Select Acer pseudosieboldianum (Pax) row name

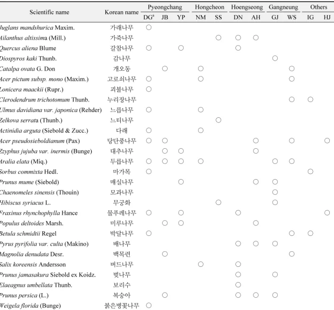tap(40, 141)
